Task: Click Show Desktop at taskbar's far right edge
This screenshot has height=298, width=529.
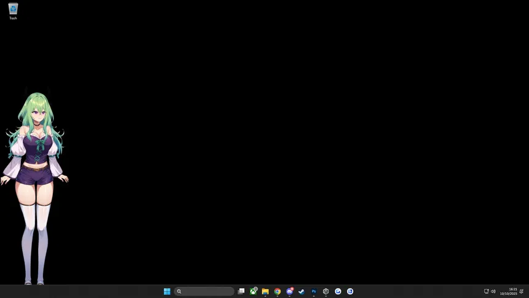Action: [x=528, y=291]
